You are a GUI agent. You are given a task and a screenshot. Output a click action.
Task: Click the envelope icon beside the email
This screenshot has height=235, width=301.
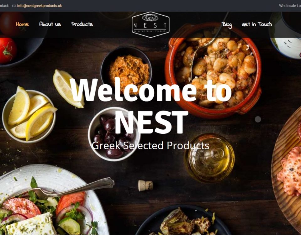click(14, 6)
